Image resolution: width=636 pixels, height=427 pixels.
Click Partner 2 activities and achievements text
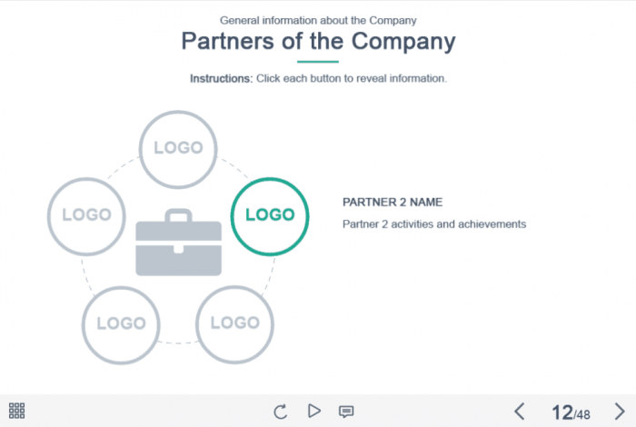coord(434,223)
